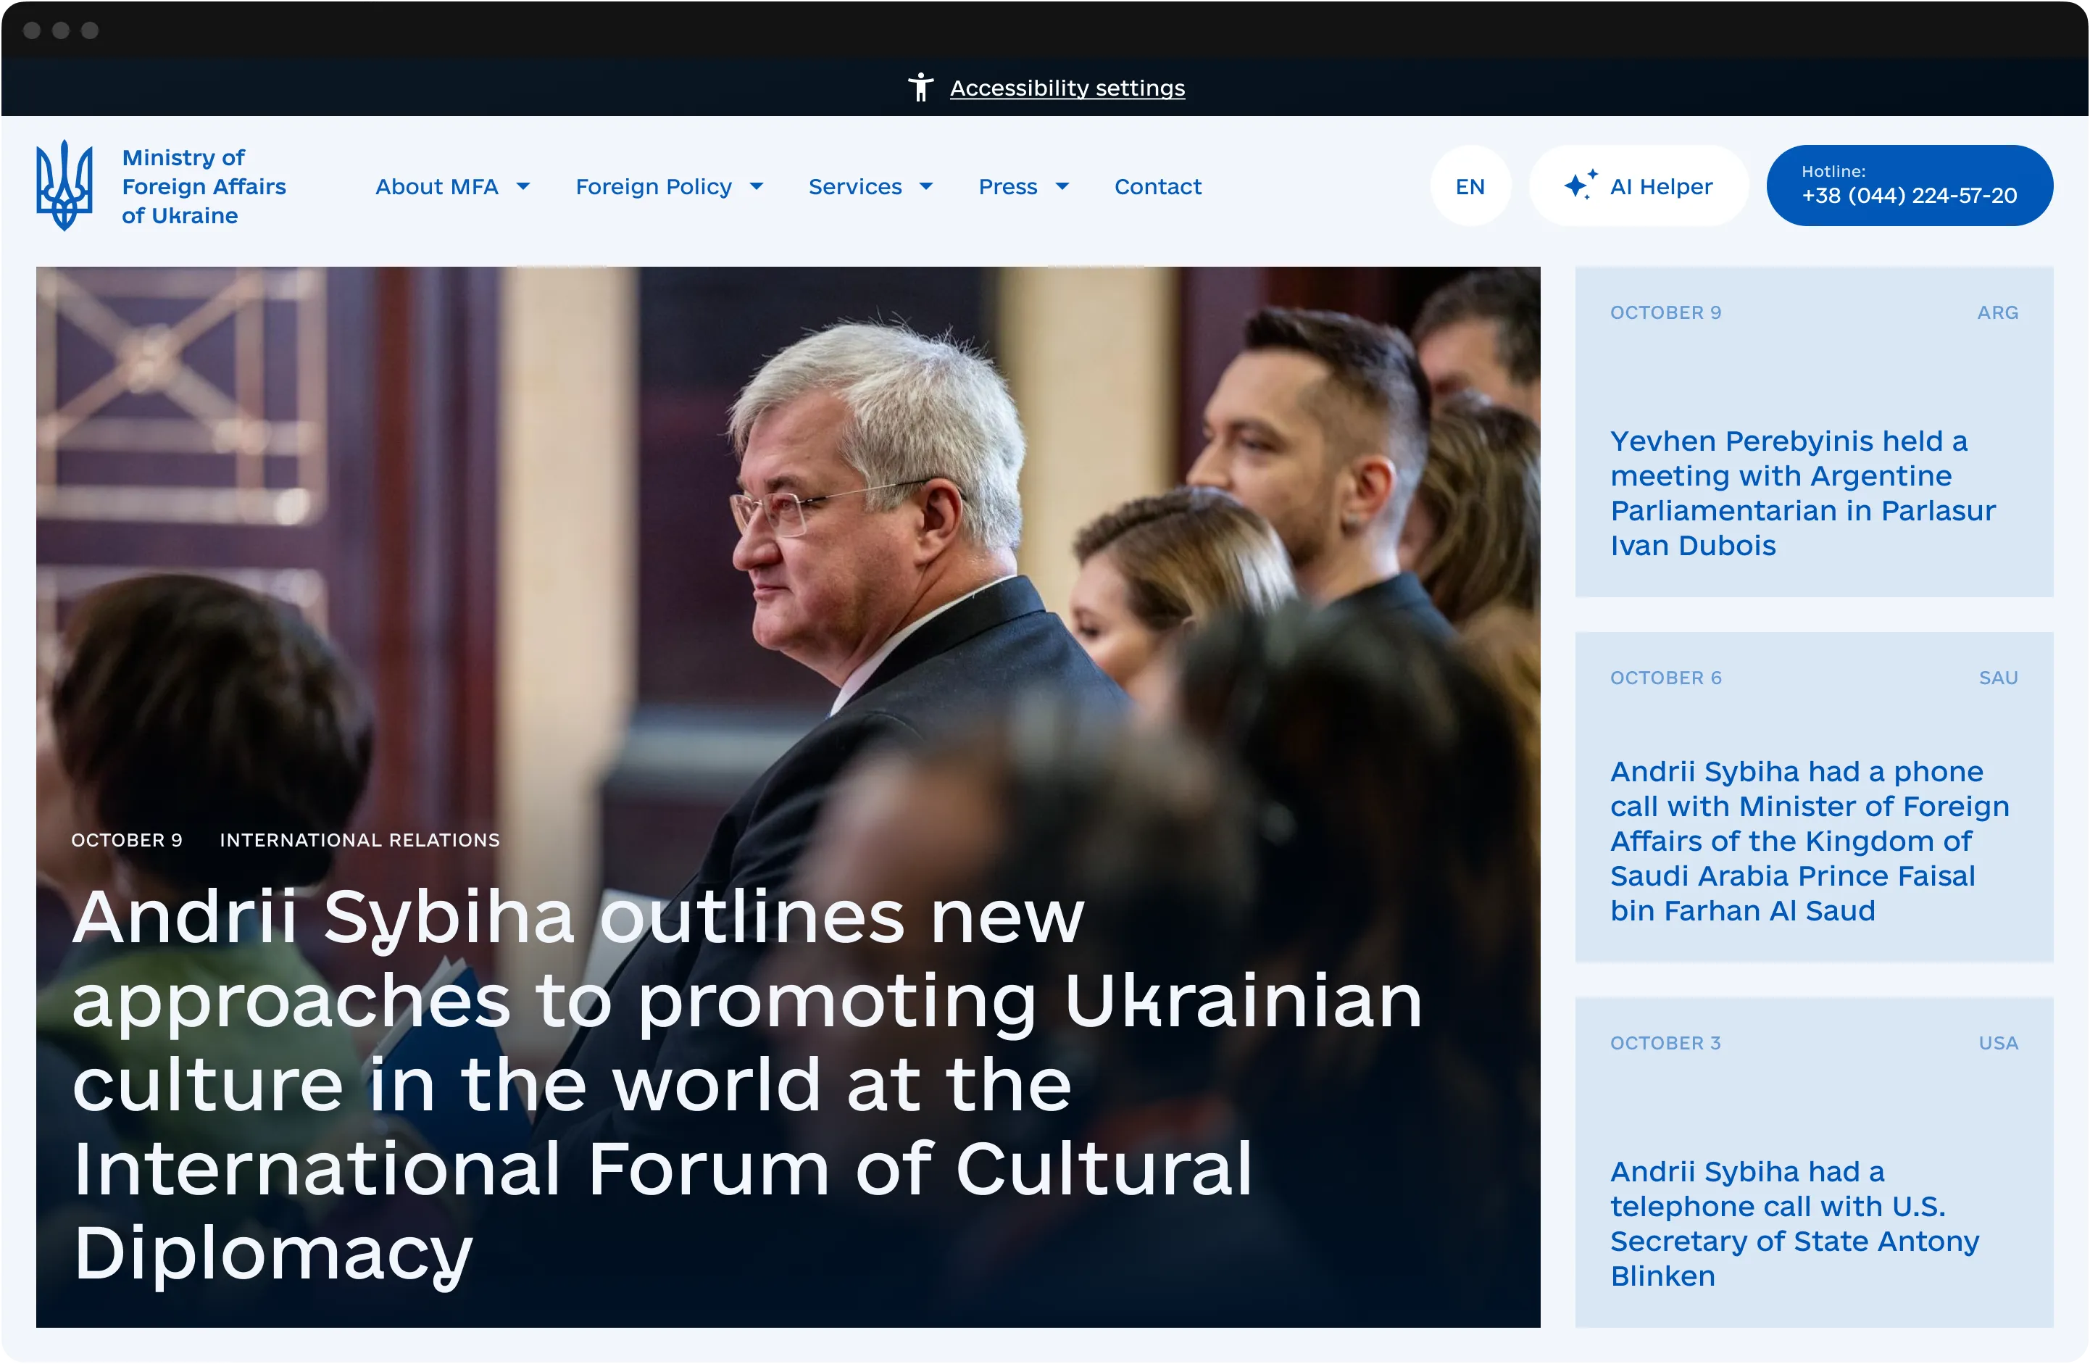Screen dimensions: 2090x1364
Task: Open the Argentine Parliamentarian meeting article
Action: 1802,493
